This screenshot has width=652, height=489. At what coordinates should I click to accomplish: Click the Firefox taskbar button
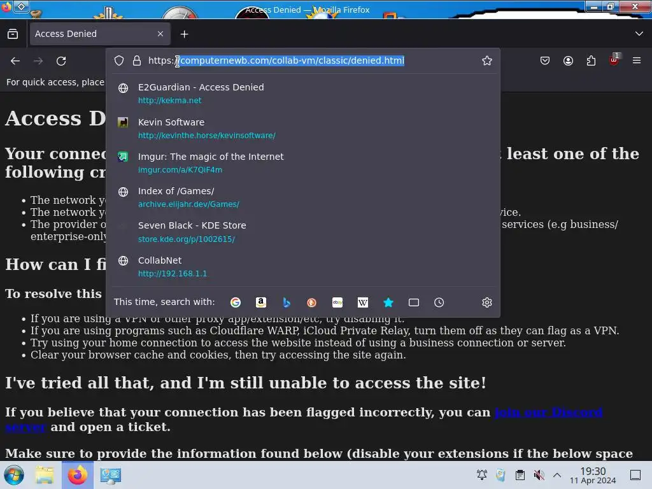(77, 475)
